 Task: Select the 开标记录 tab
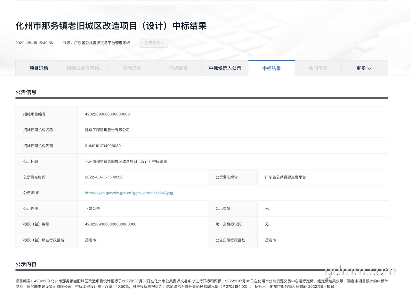(132, 68)
